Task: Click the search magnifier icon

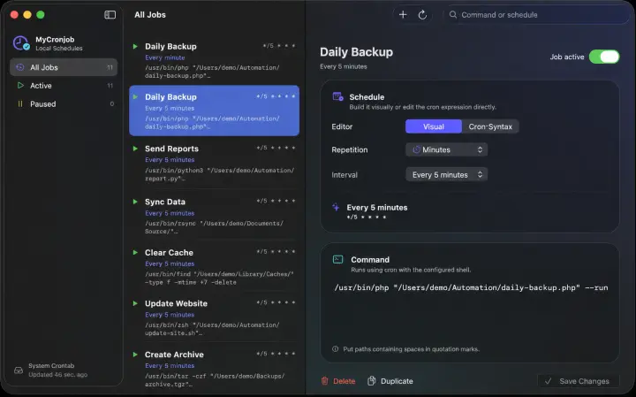Action: point(453,15)
